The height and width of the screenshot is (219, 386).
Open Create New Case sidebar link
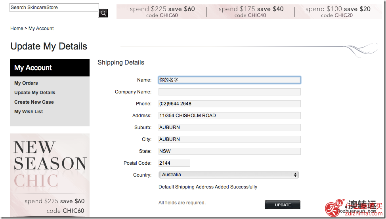pyautogui.click(x=34, y=102)
